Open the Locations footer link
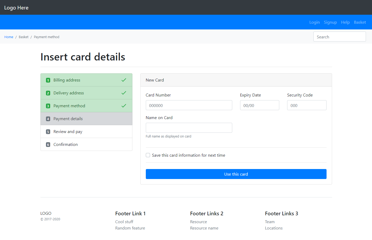 pos(274,228)
